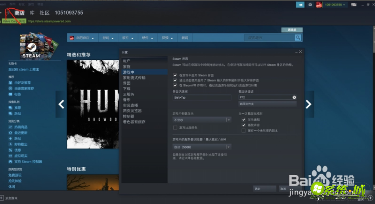Select 控制器 in settings sidebar
Image resolution: width=375 pixels, height=204 pixels.
144,116
